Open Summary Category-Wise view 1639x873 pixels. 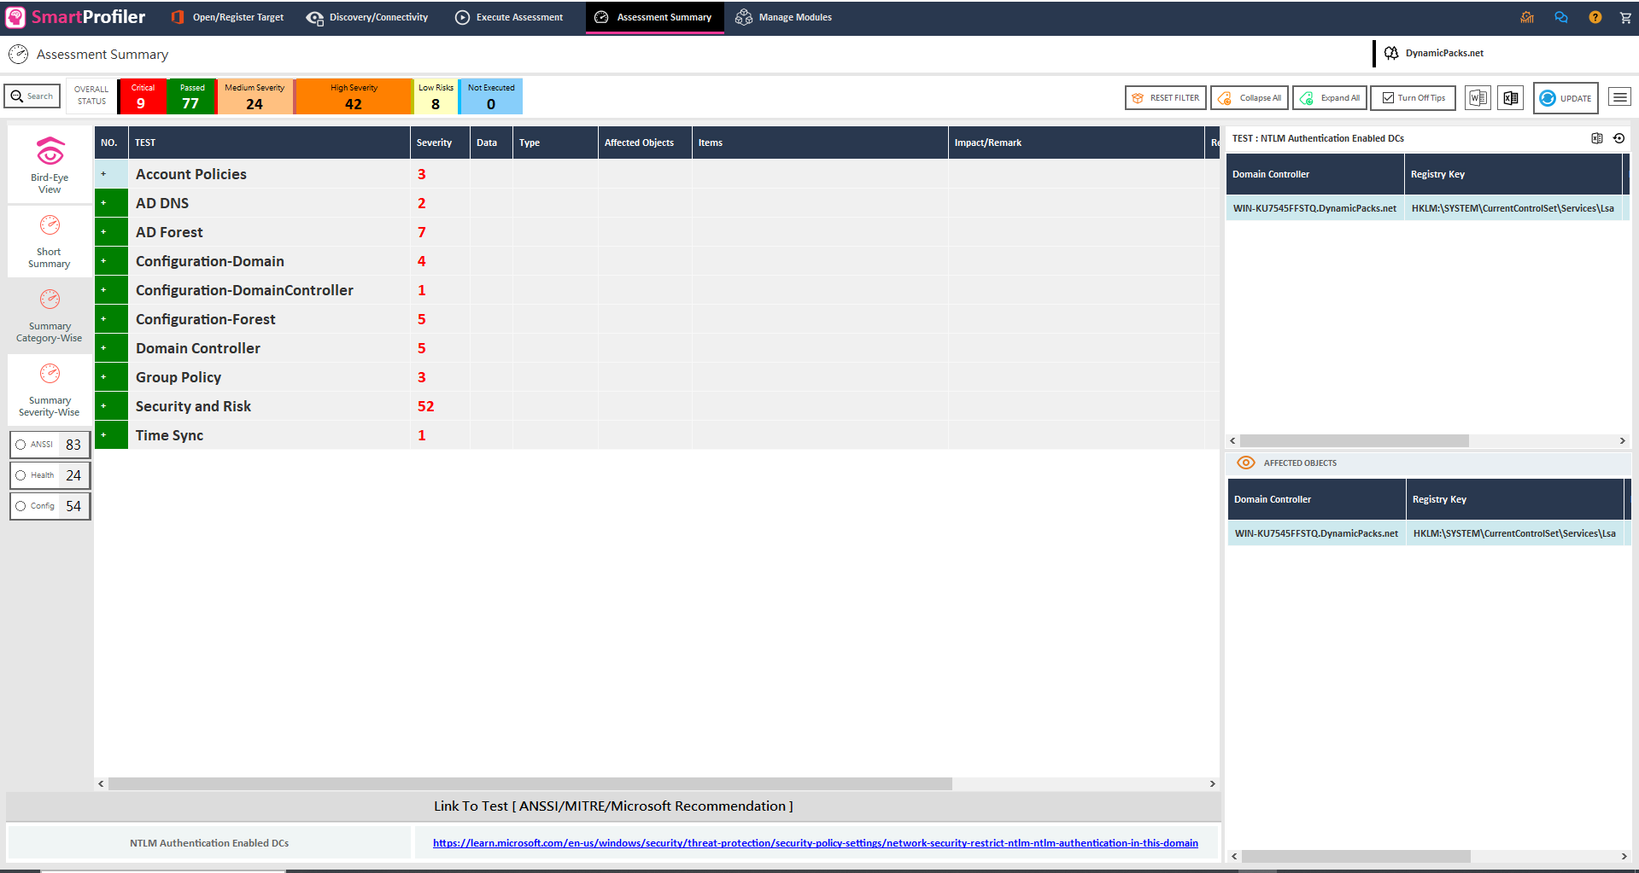click(x=50, y=316)
